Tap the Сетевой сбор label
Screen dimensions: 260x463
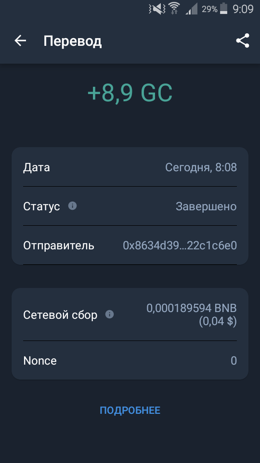pyautogui.click(x=60, y=315)
